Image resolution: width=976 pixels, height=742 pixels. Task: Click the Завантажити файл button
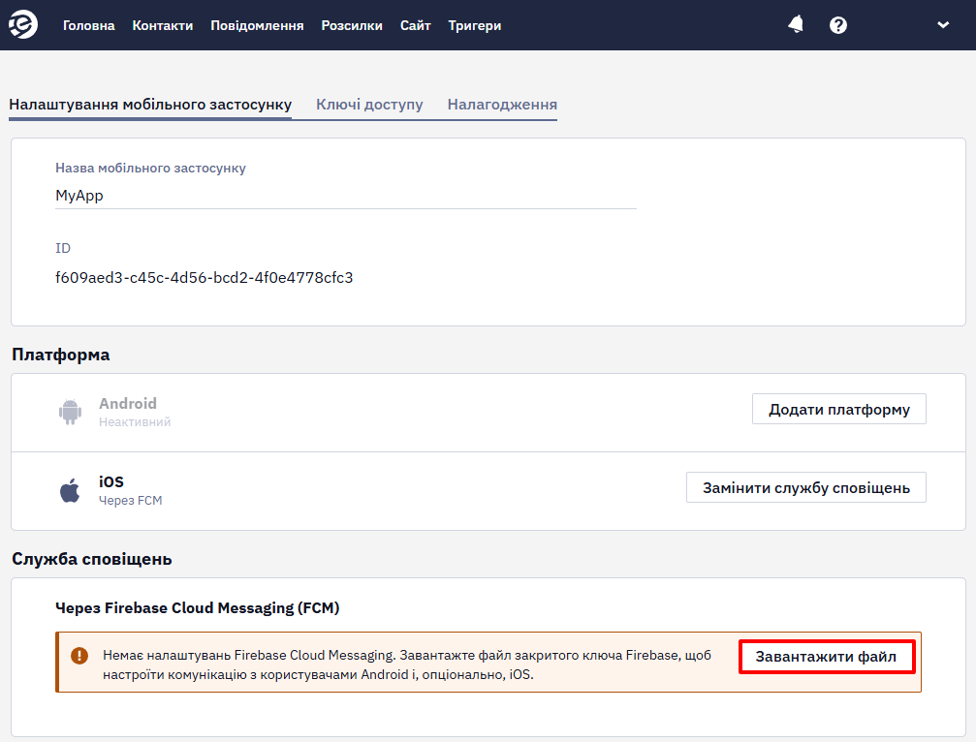[827, 657]
